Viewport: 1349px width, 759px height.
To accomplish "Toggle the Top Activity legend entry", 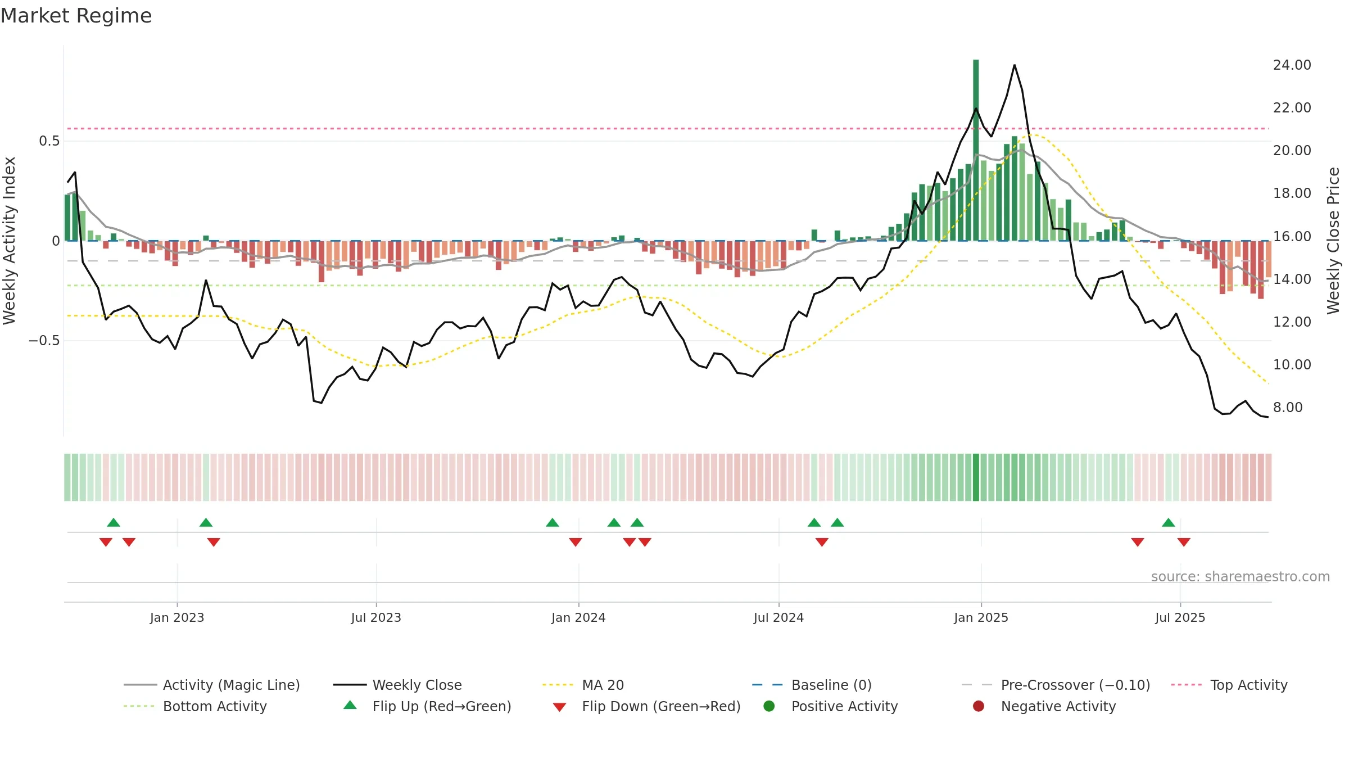I will pos(1229,685).
